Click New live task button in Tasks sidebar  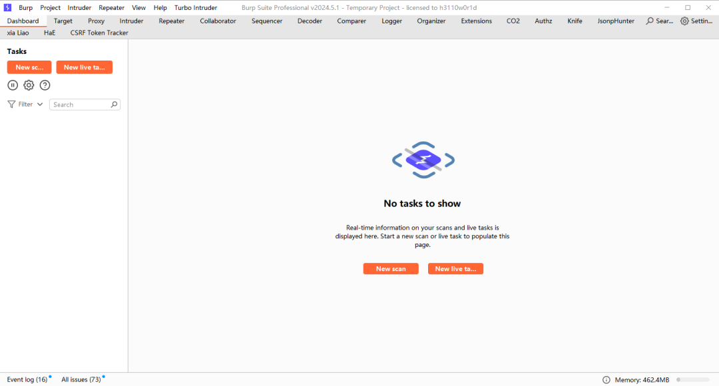[x=85, y=67]
